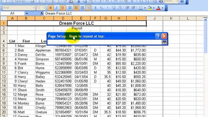Image resolution: width=208 pixels, height=117 pixels.
Task: Click Decrease Decimal icon
Action: 120,8
